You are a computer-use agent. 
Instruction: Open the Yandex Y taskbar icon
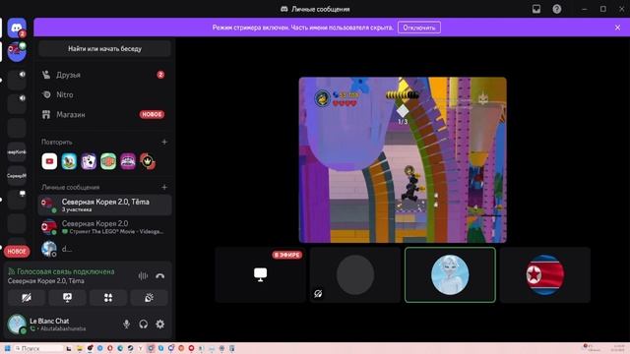(140, 348)
